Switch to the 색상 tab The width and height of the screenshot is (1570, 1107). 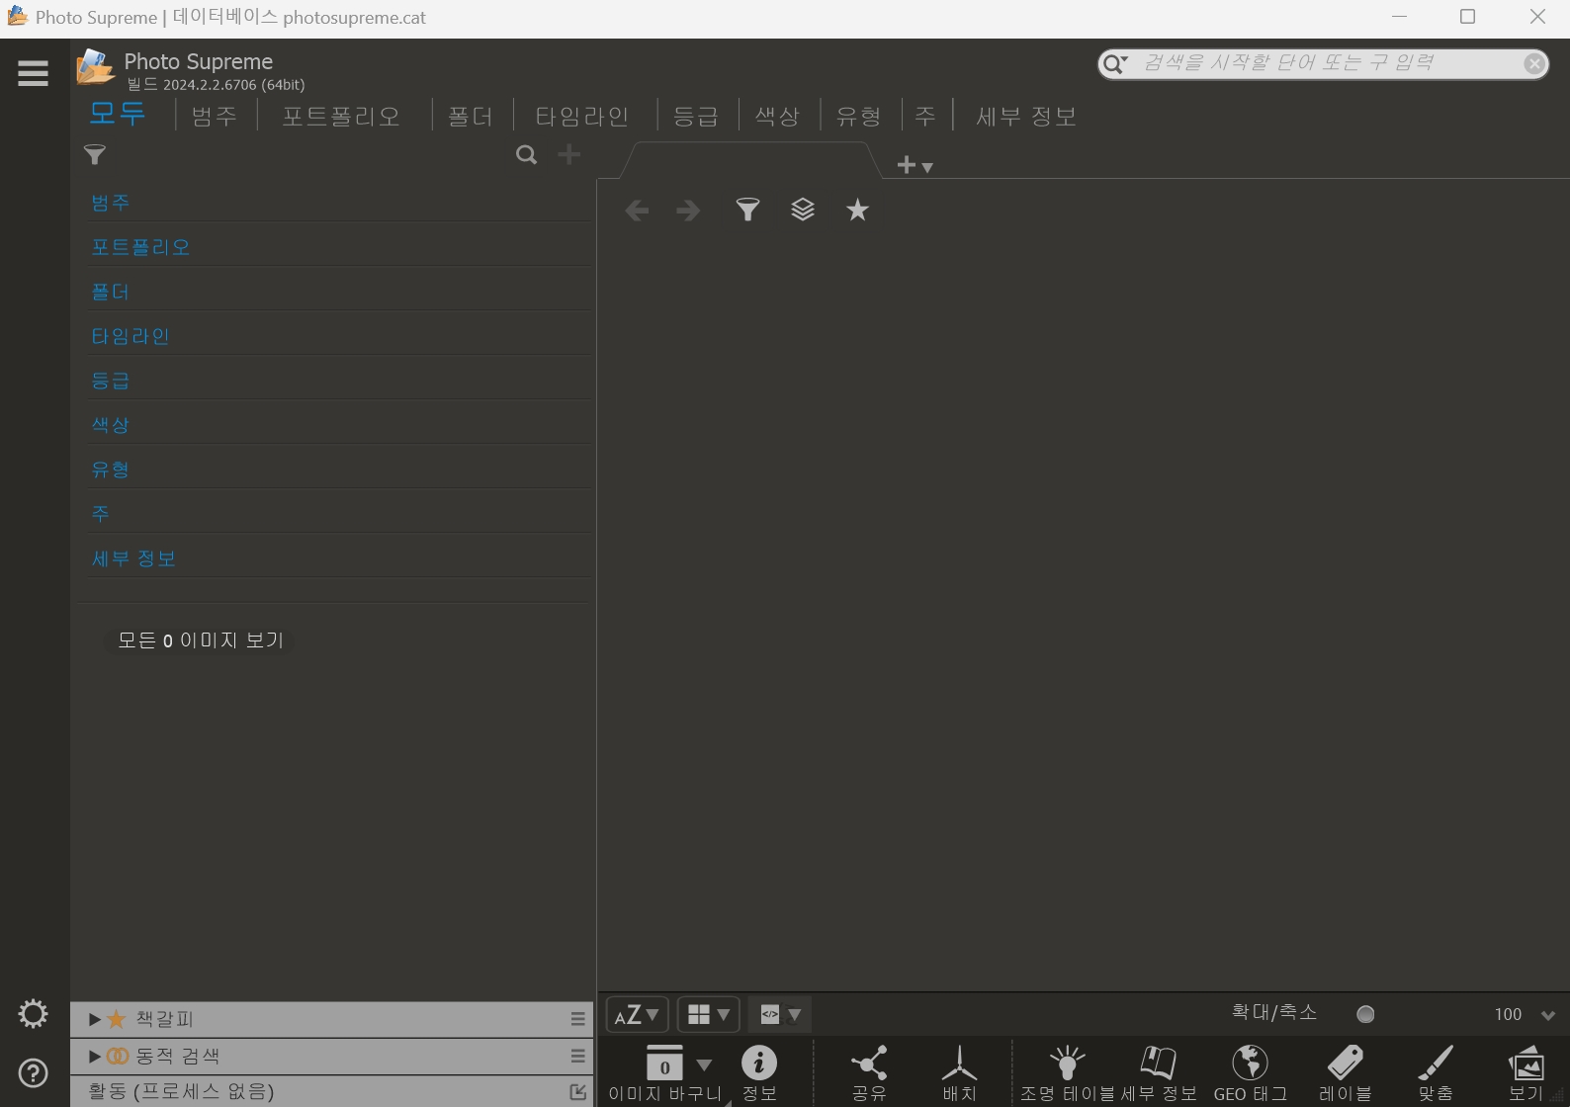(777, 116)
